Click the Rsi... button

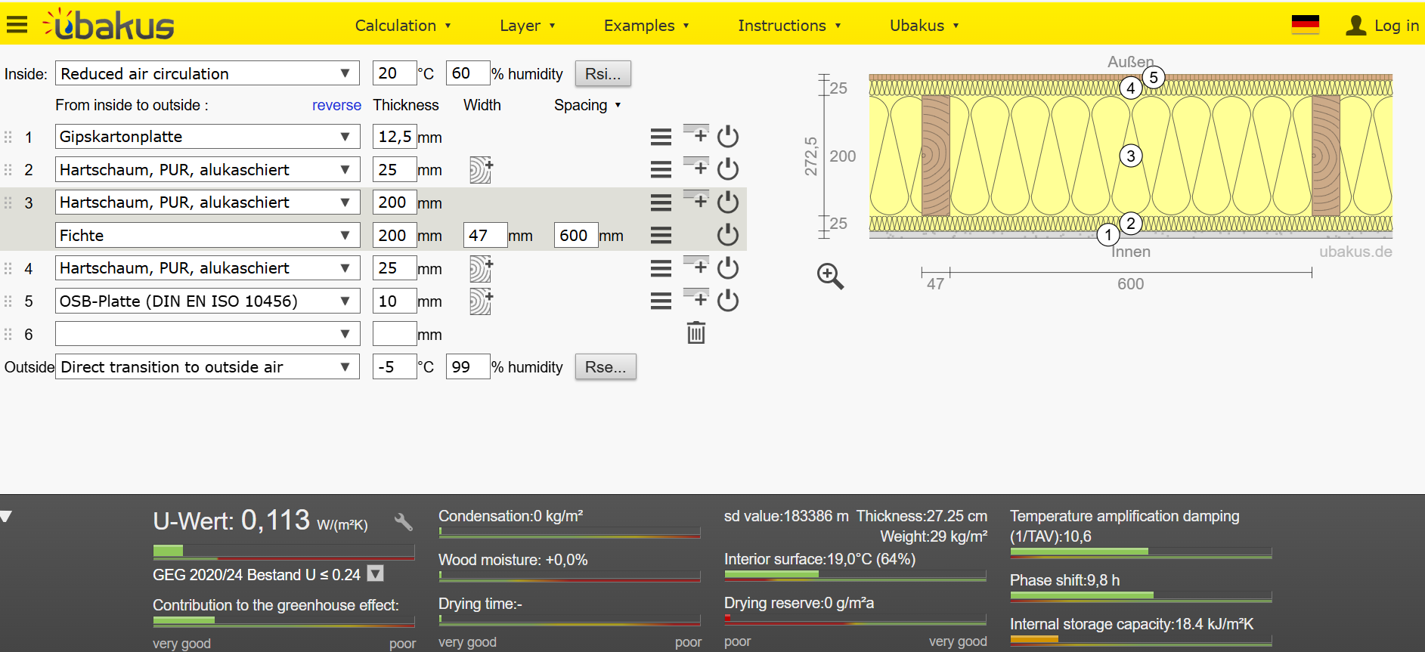[x=603, y=73]
